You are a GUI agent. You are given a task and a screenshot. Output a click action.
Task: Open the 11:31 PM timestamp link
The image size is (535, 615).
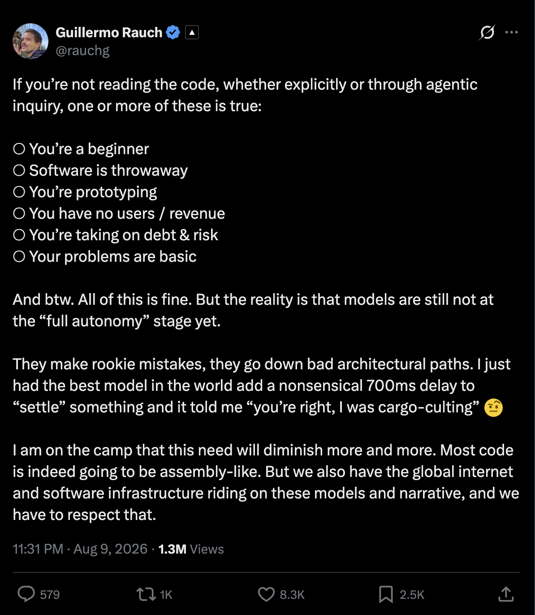[x=38, y=549]
